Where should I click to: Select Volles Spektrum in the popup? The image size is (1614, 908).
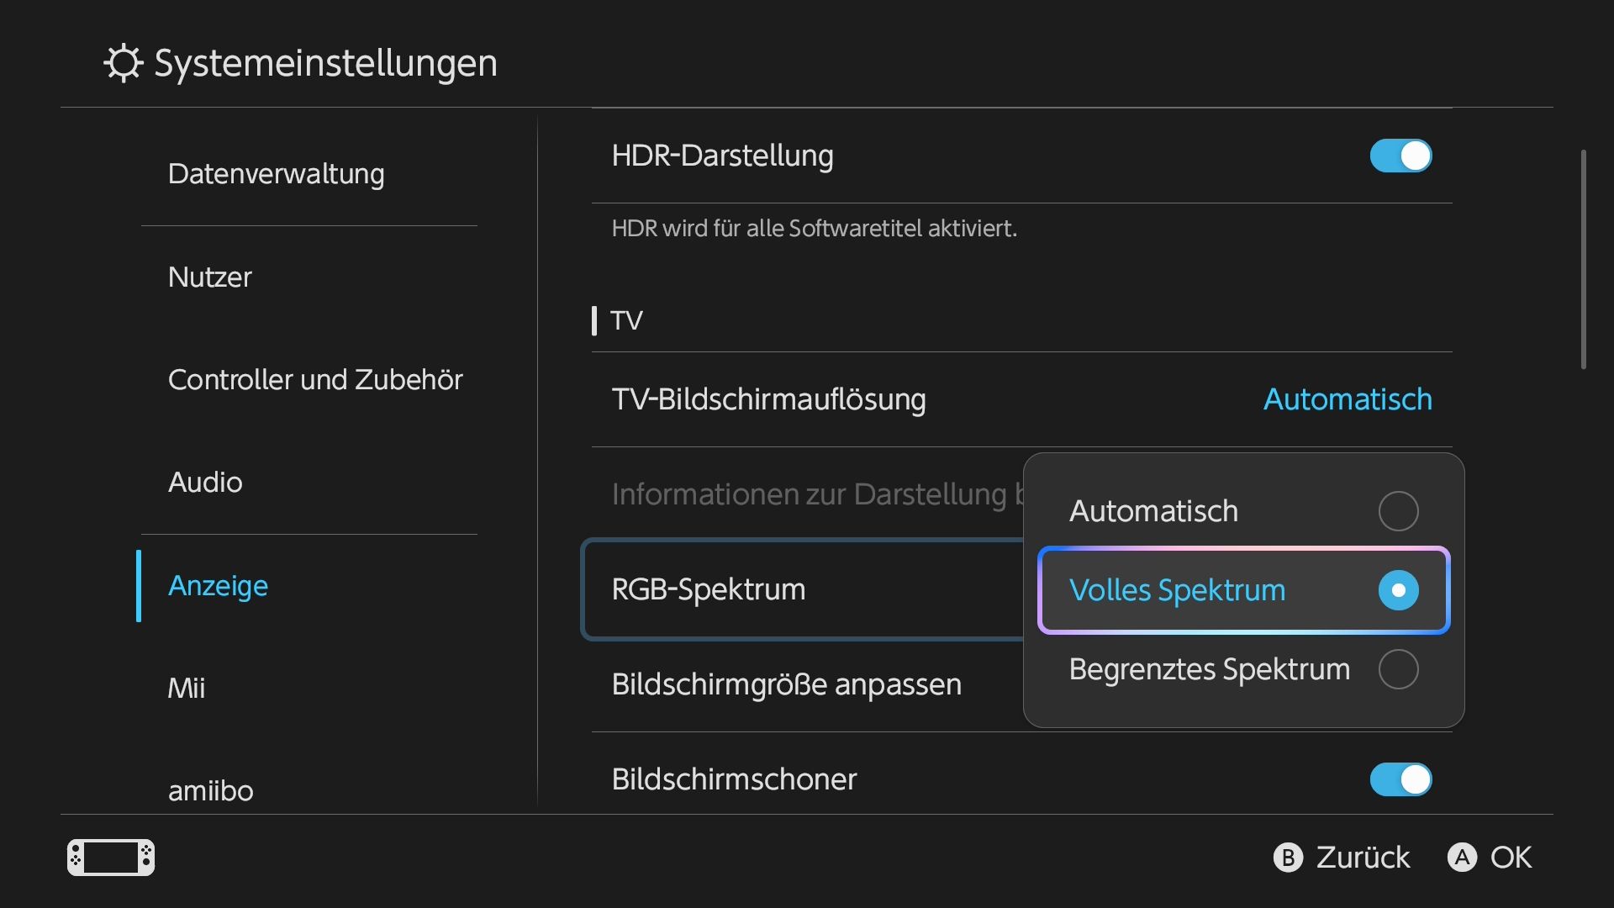(x=1243, y=590)
